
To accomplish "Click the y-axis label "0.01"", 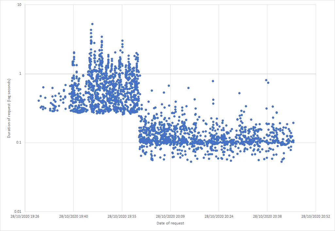I will 18,211.
